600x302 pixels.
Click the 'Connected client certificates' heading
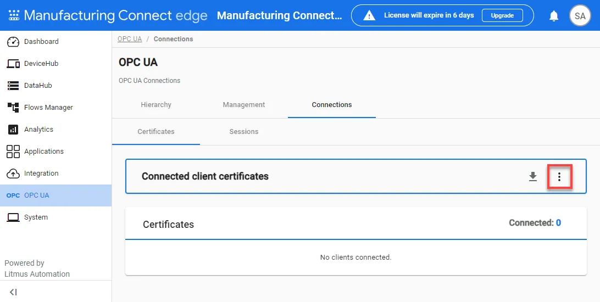(x=205, y=177)
